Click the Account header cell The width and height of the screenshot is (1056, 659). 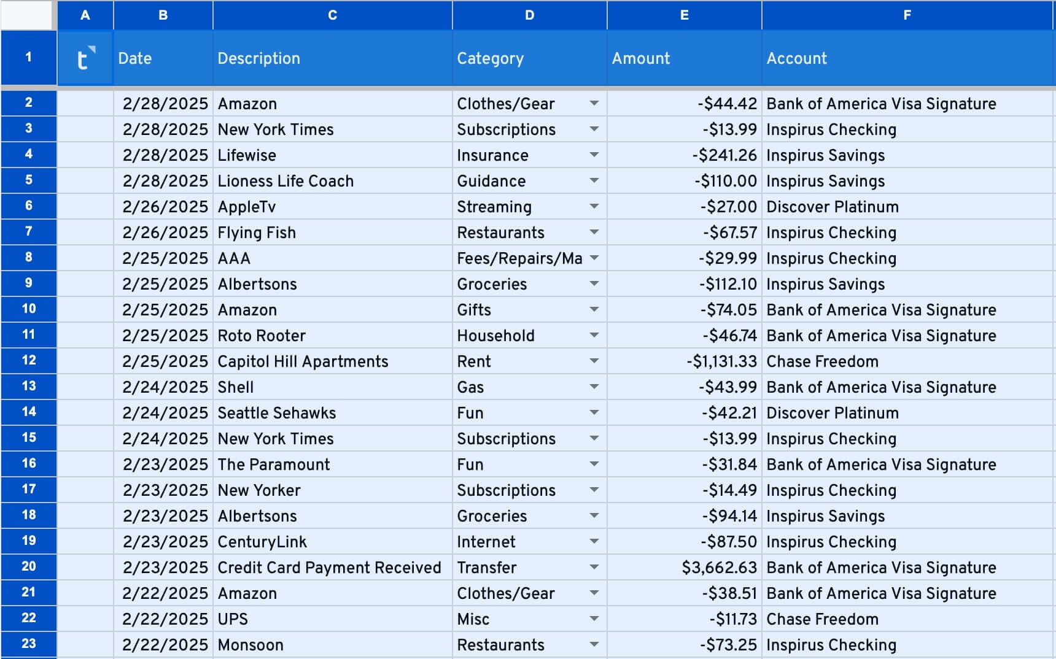[907, 58]
